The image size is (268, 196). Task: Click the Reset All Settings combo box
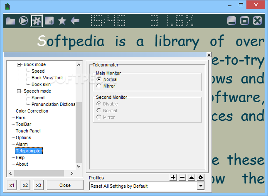coord(147,186)
